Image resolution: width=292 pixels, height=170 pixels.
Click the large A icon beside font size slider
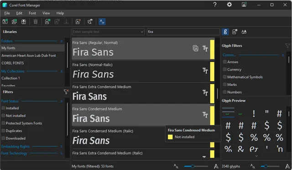click(216, 166)
